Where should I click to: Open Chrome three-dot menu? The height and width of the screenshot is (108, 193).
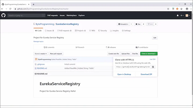(x=191, y=9)
